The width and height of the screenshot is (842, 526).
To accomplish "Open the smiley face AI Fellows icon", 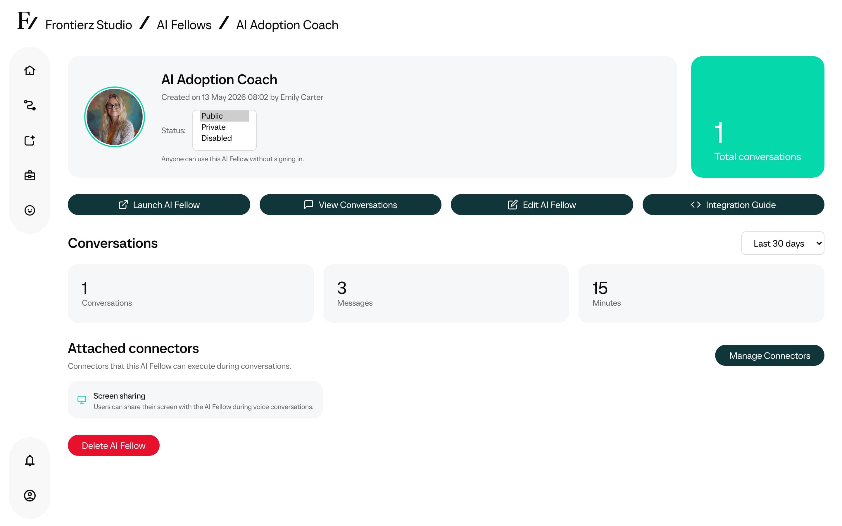I will 30,210.
